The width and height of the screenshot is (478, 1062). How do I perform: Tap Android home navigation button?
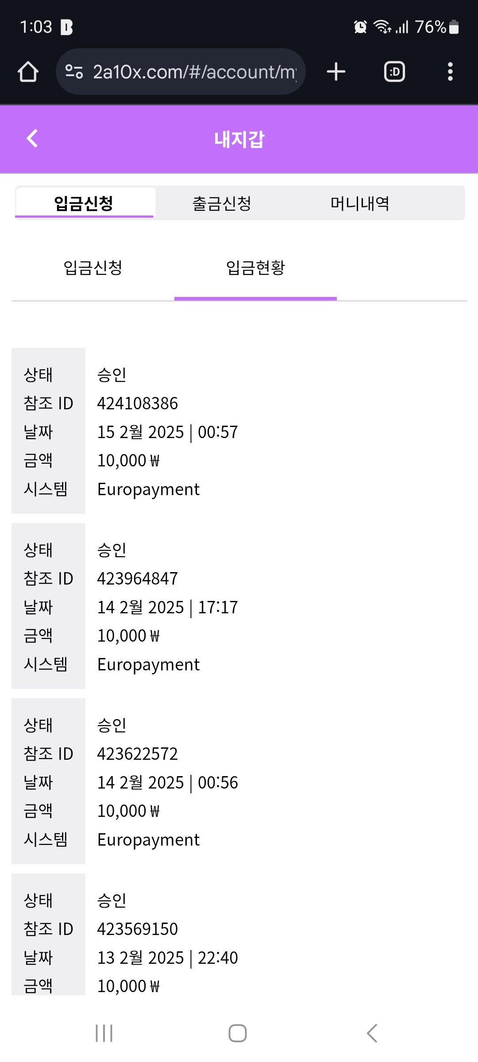pos(238,1033)
